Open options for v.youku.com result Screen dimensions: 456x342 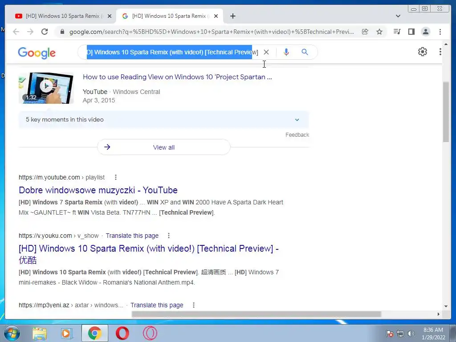point(168,236)
